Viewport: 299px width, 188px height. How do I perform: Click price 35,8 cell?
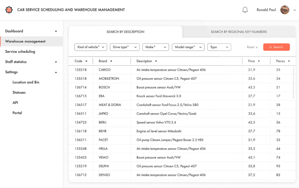[x=251, y=166]
